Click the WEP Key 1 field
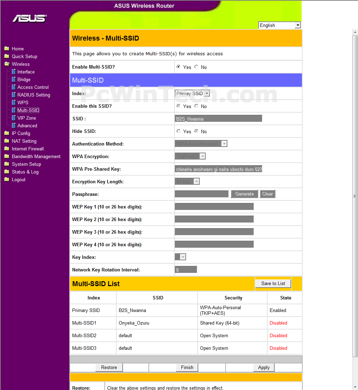The image size is (358, 390). point(214,206)
